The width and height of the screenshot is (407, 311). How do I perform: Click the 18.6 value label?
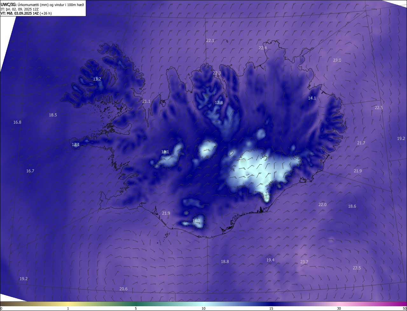(x=352, y=206)
